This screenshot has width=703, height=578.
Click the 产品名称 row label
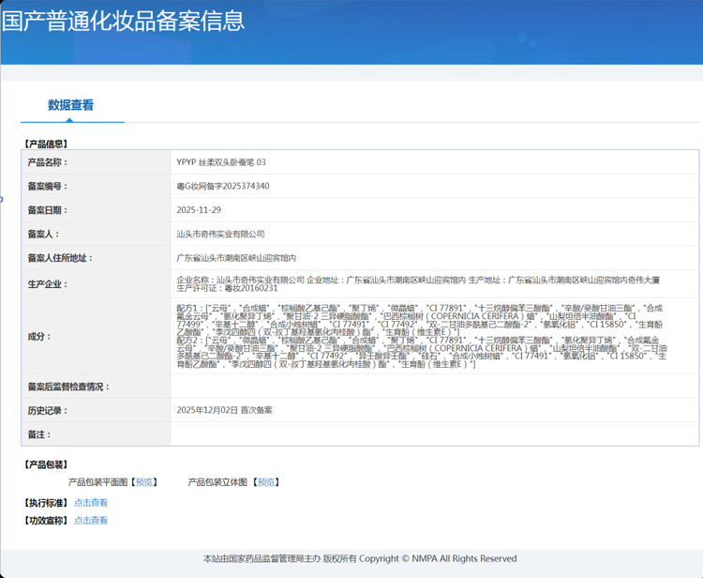pyautogui.click(x=48, y=162)
